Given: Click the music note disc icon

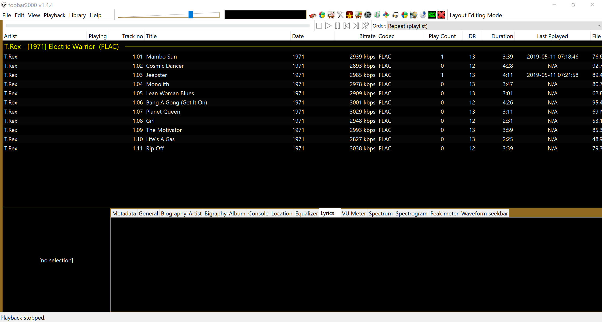Looking at the screenshot, I should pyautogui.click(x=377, y=15).
